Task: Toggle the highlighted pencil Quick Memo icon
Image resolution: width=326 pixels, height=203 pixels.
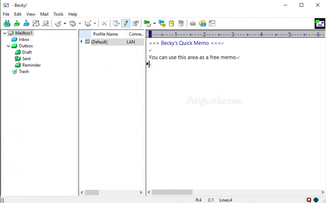Action: [126, 23]
